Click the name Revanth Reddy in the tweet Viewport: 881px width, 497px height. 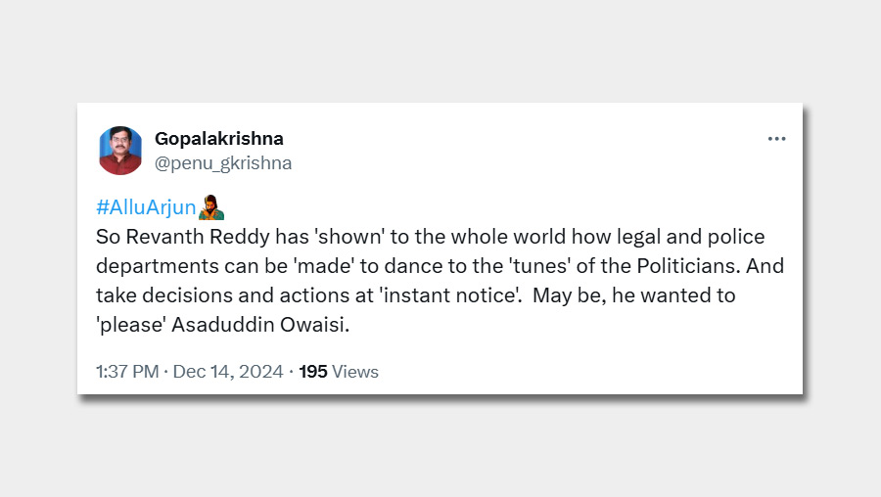(x=180, y=237)
